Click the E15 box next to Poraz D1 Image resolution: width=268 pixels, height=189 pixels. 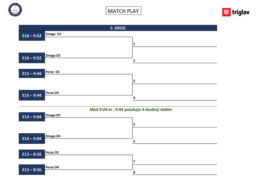pyautogui.click(x=32, y=74)
